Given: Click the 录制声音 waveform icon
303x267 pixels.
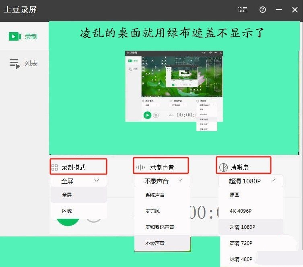Looking at the screenshot, I should 140,167.
